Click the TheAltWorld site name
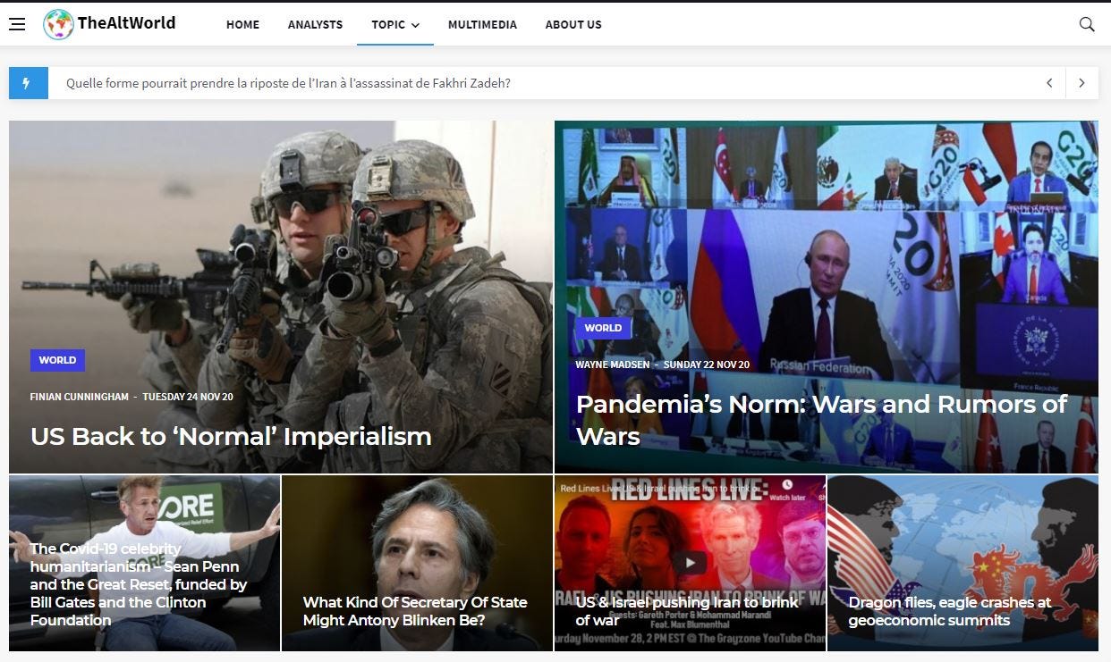This screenshot has height=662, width=1111. (x=126, y=23)
